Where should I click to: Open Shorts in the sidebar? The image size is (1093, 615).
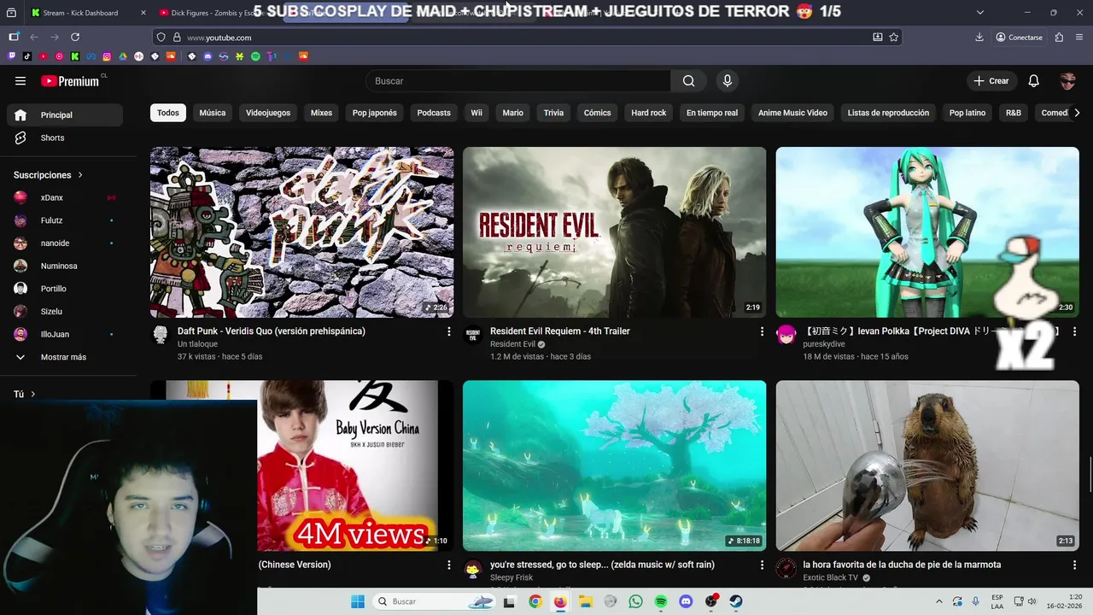[65, 138]
